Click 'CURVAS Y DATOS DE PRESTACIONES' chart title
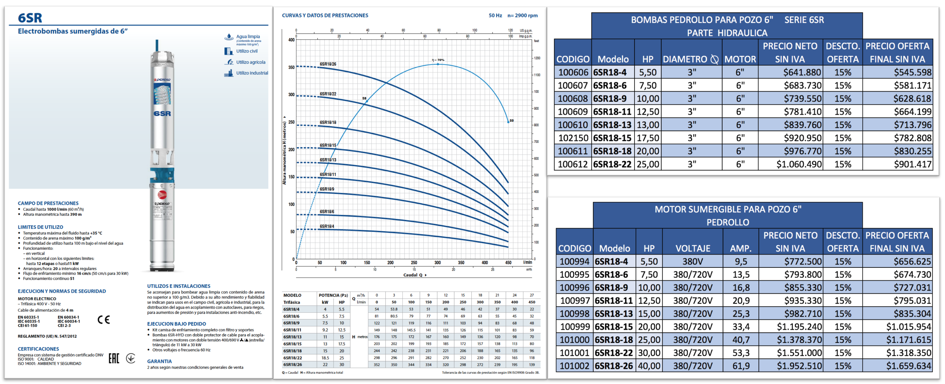 (325, 15)
